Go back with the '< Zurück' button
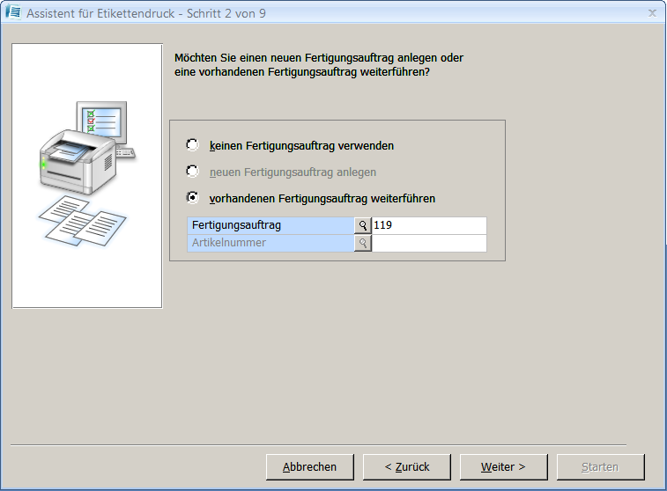667x491 pixels. pyautogui.click(x=406, y=467)
